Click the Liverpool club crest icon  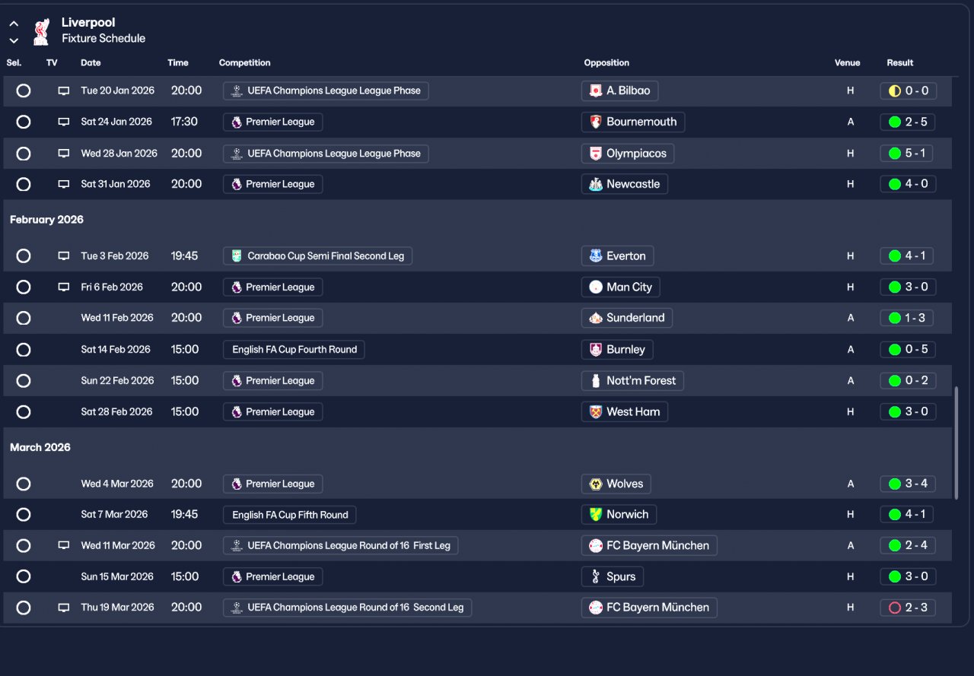coord(41,31)
